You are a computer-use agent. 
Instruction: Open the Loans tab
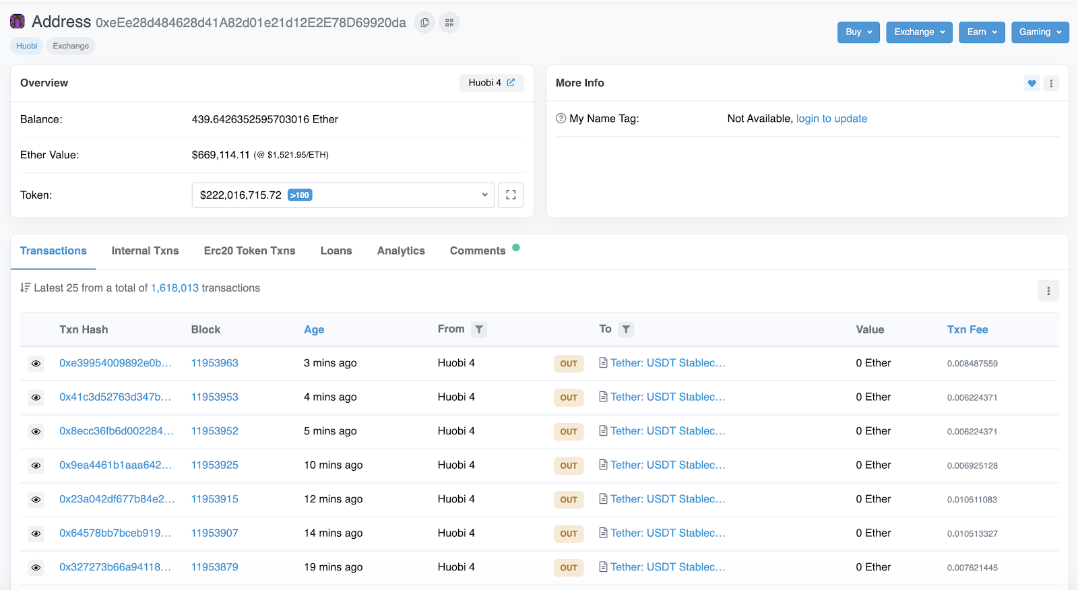tap(336, 251)
